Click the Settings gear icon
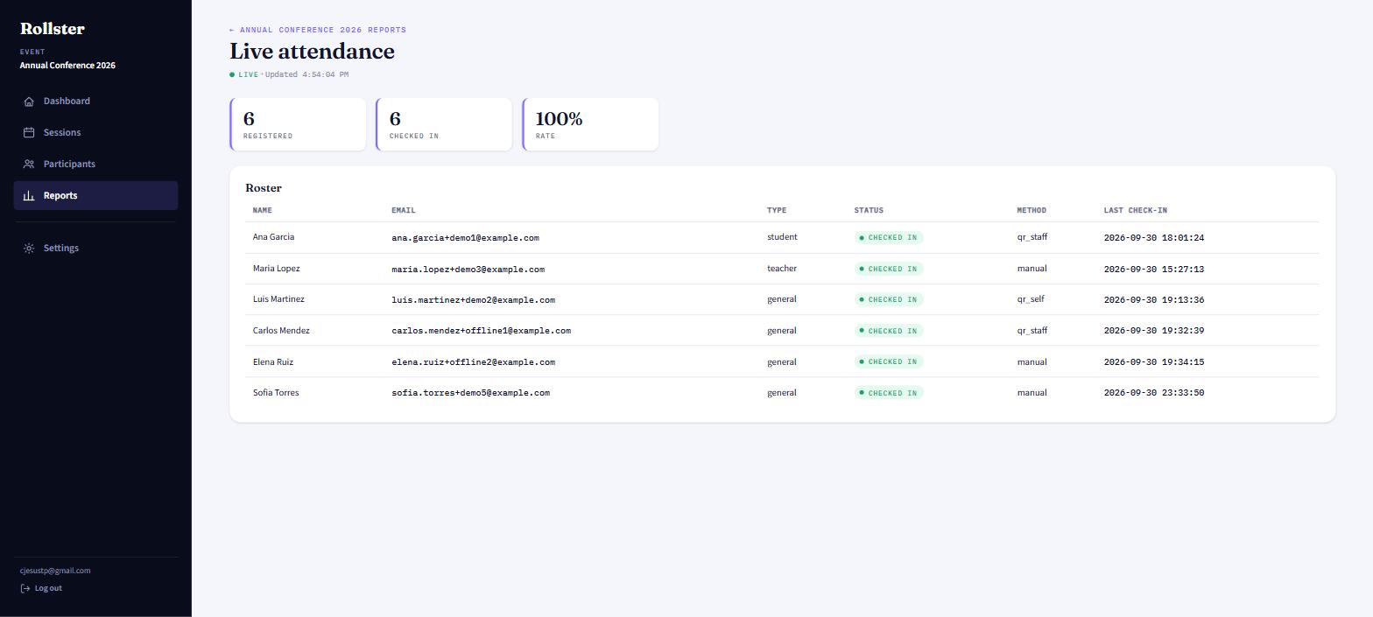The width and height of the screenshot is (1373, 617). coord(29,249)
